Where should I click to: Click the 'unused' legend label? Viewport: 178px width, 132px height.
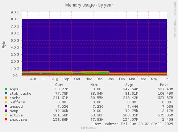(x=16, y=107)
